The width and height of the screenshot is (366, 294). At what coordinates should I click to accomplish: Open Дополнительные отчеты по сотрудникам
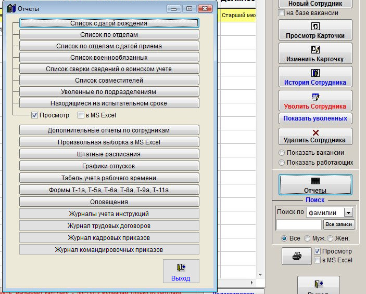pos(109,130)
